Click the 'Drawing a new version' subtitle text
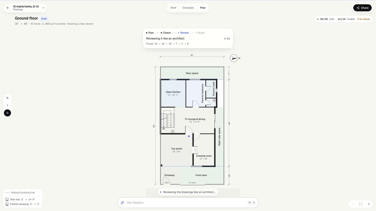This screenshot has height=211, width=376. (80, 24)
